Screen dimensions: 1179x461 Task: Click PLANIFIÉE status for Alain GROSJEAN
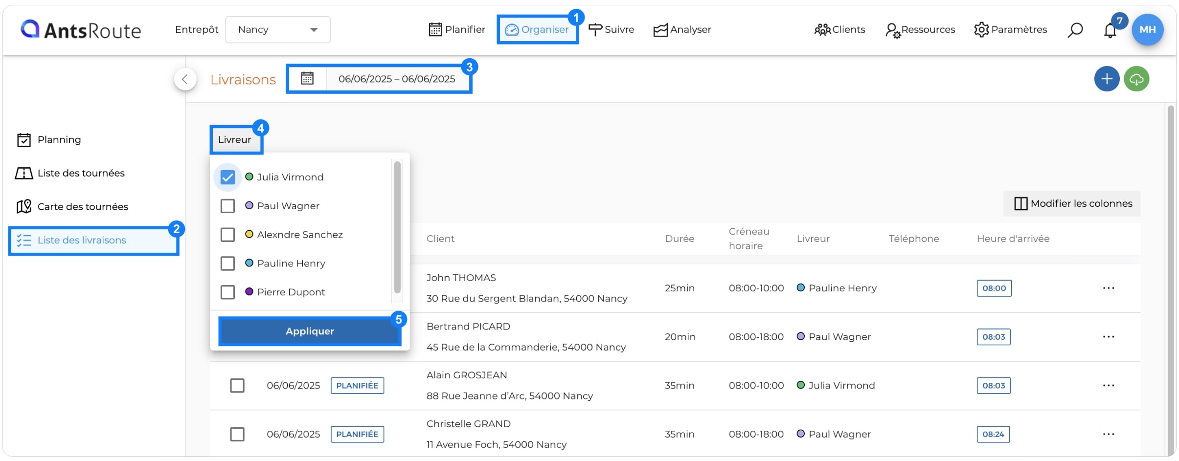click(357, 386)
